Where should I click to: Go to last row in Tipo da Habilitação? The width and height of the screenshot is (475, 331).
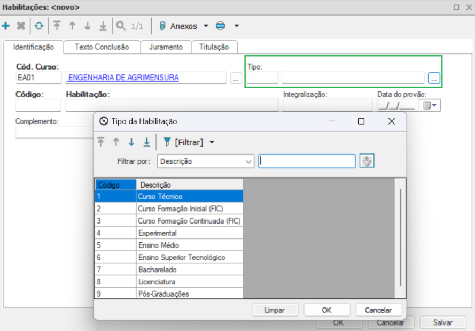(x=147, y=142)
